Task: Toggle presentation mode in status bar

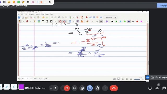Action: tap(118, 79)
